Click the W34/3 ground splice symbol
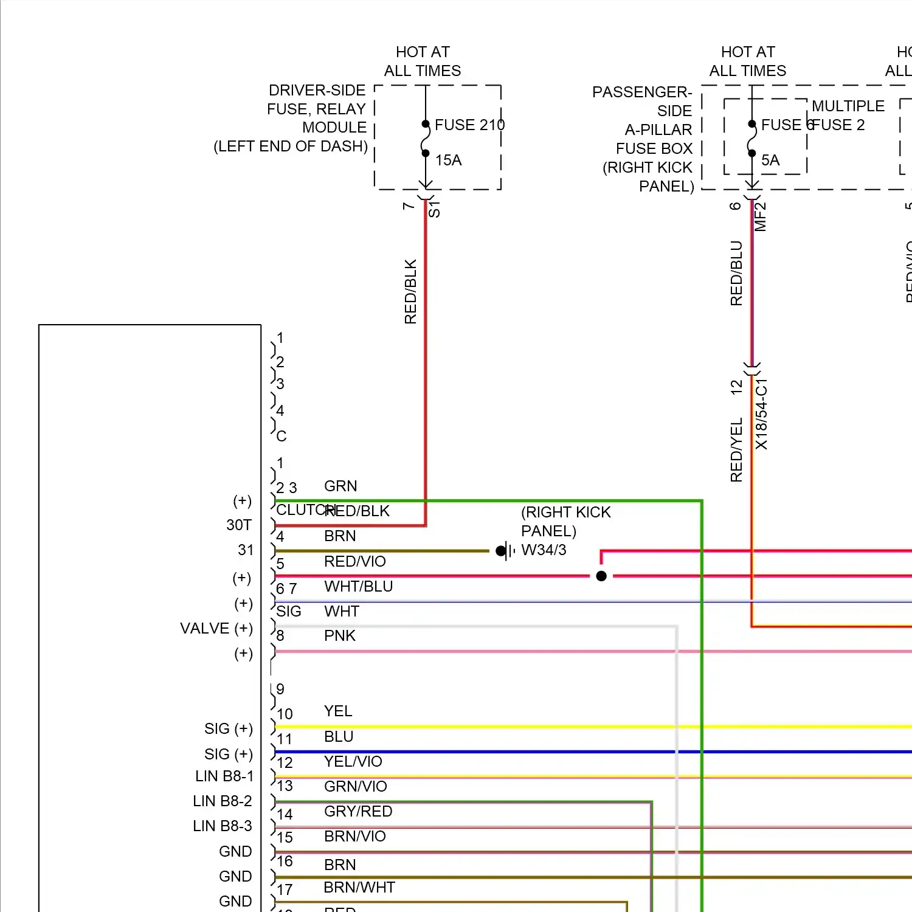The image size is (912, 912). click(x=506, y=551)
